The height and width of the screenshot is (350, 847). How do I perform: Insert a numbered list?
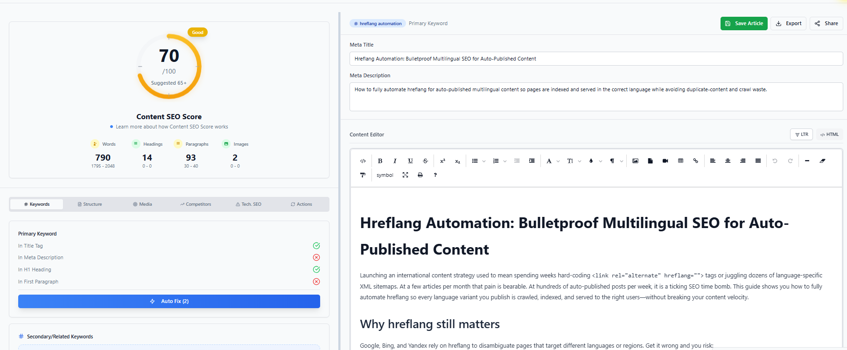click(x=496, y=161)
